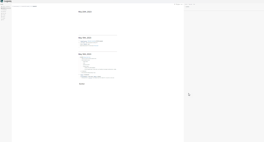This screenshot has width=264, height=142.
Task: Go to Journals in the left sidebar
Action: [6, 8]
